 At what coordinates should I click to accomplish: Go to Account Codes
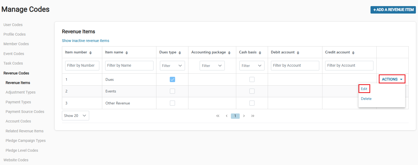tap(18, 121)
